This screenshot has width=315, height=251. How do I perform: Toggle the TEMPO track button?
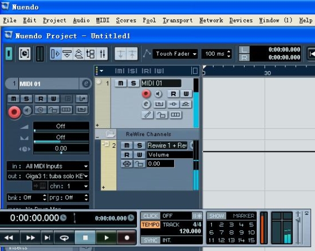tap(151, 225)
